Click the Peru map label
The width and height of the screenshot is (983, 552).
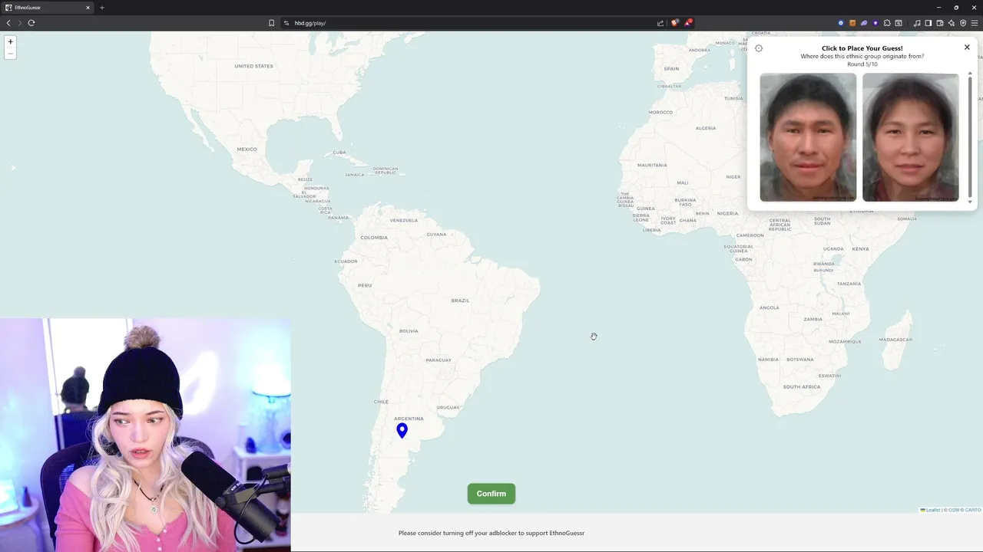[365, 285]
